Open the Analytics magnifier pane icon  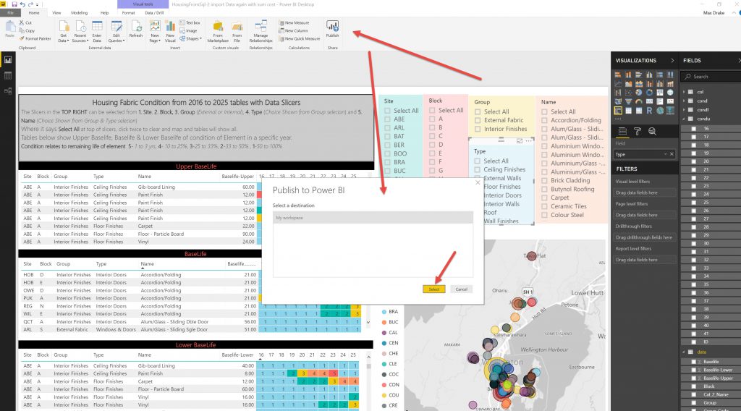[653, 131]
